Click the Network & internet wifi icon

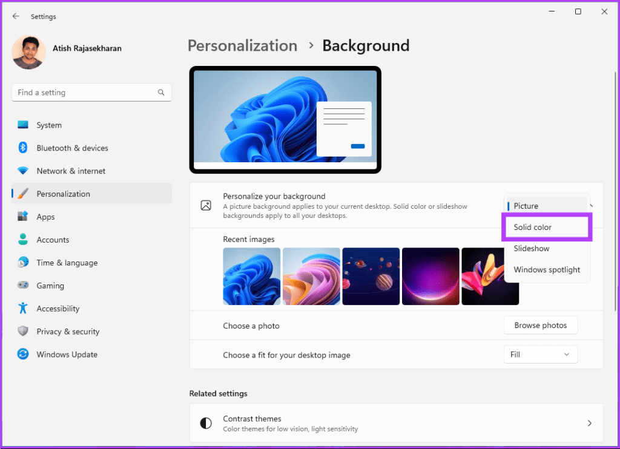pos(23,171)
